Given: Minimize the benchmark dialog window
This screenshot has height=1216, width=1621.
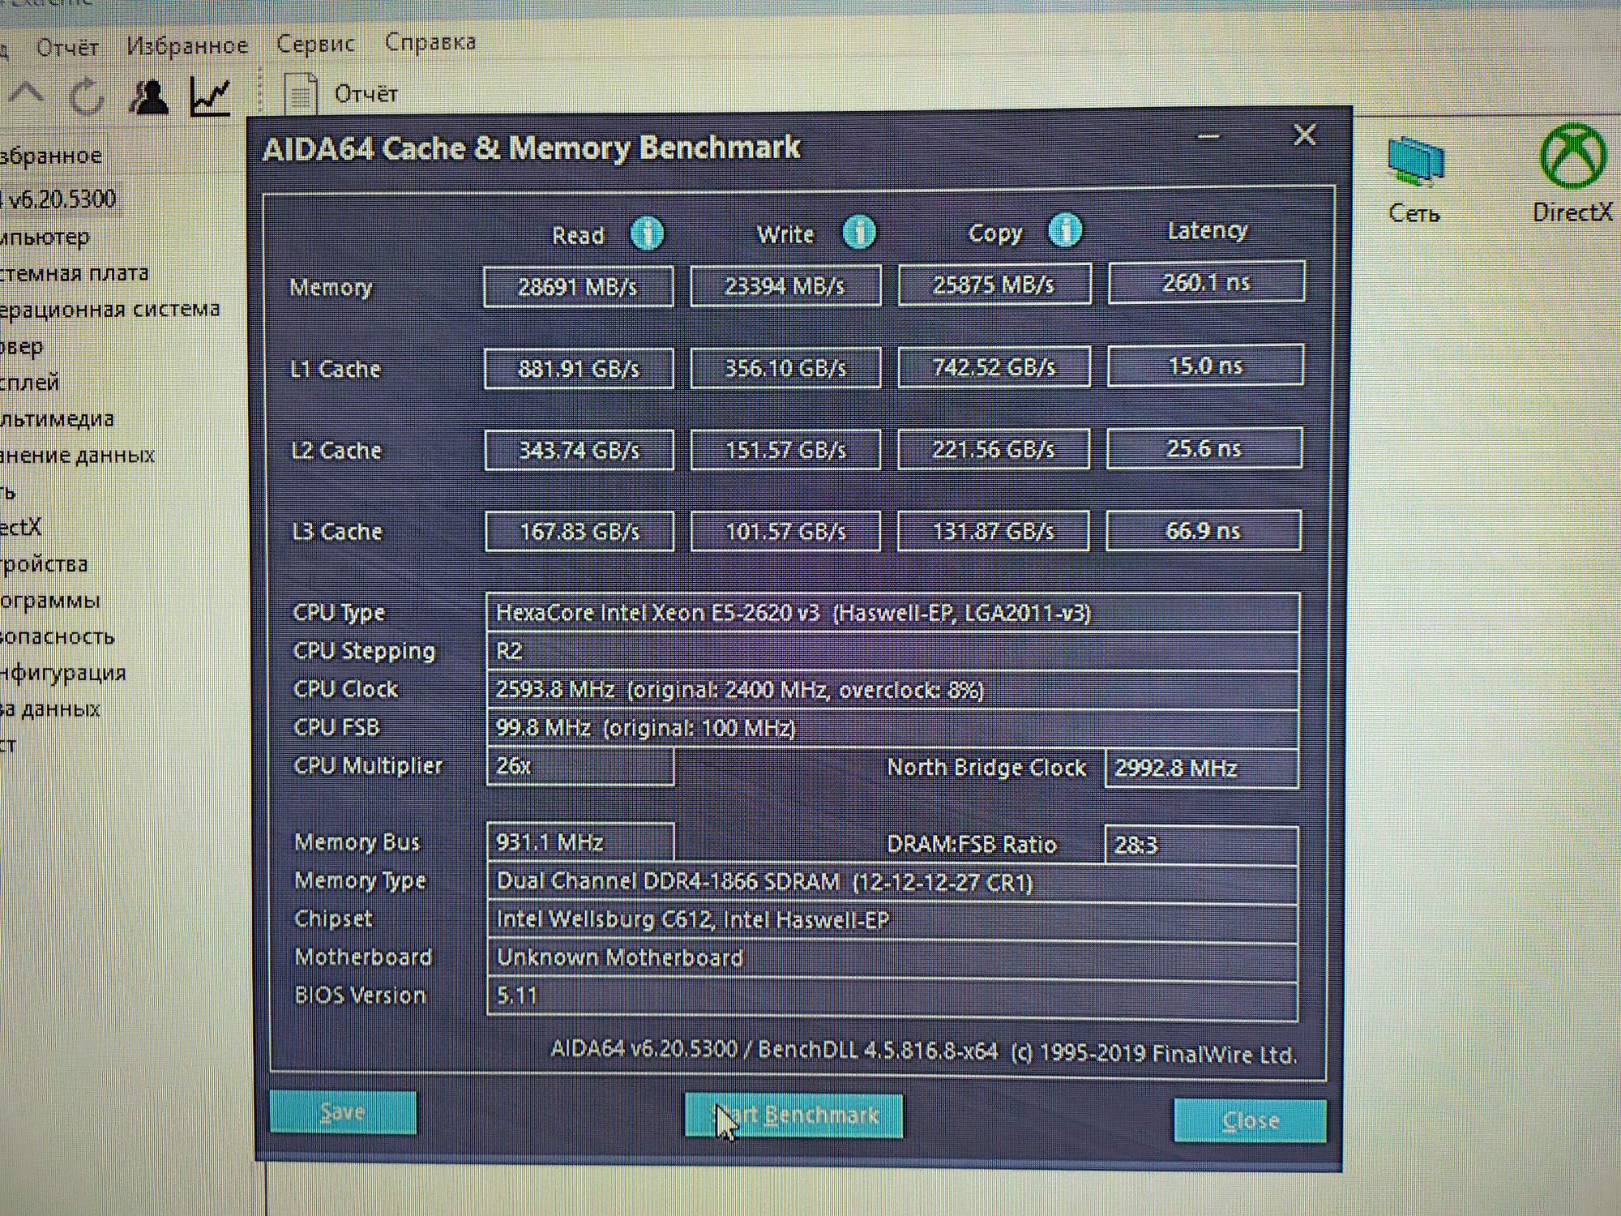Looking at the screenshot, I should coord(1208,136).
